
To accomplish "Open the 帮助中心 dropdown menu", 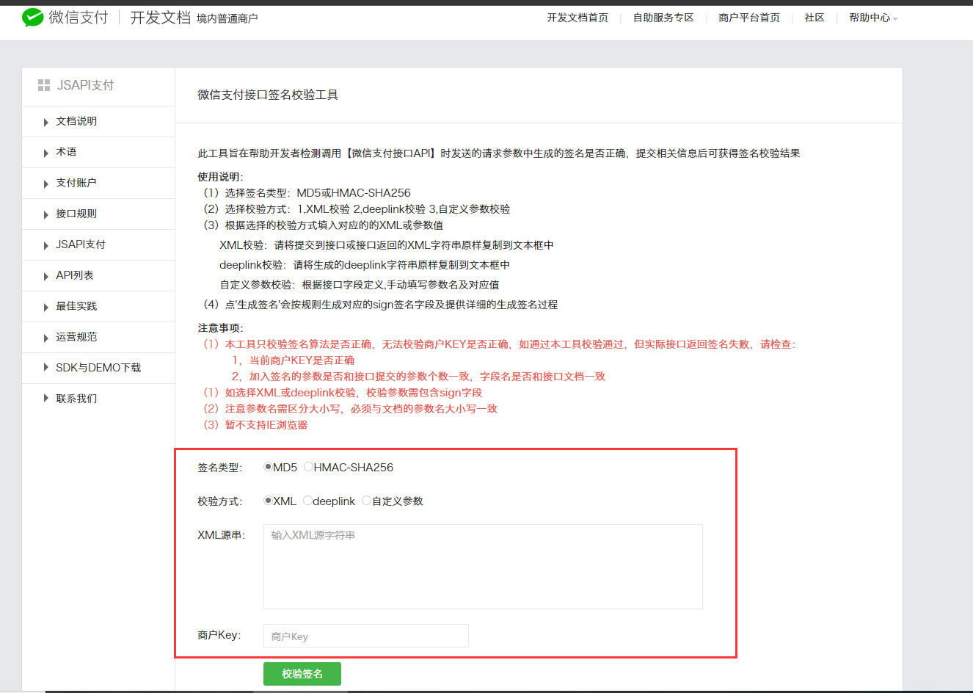I will (x=873, y=18).
